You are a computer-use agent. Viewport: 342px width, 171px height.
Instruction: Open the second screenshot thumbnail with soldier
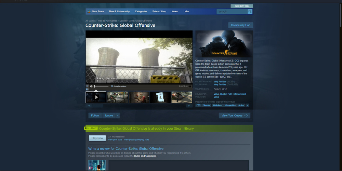pos(117,97)
